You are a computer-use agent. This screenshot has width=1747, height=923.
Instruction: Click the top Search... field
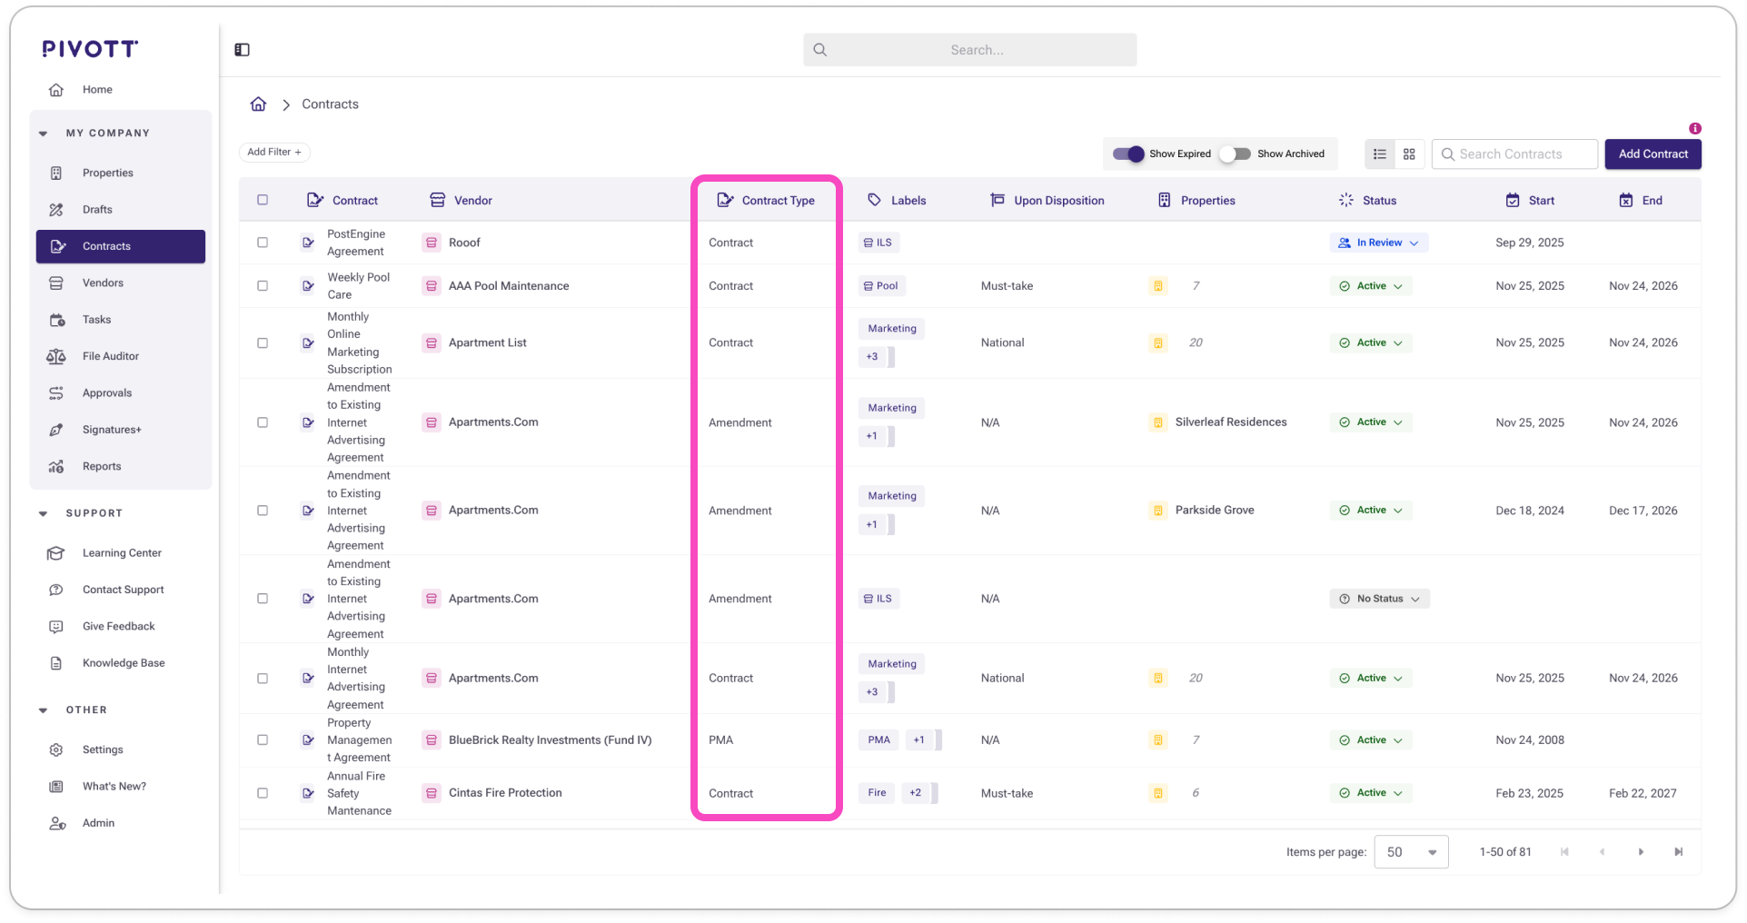[969, 50]
